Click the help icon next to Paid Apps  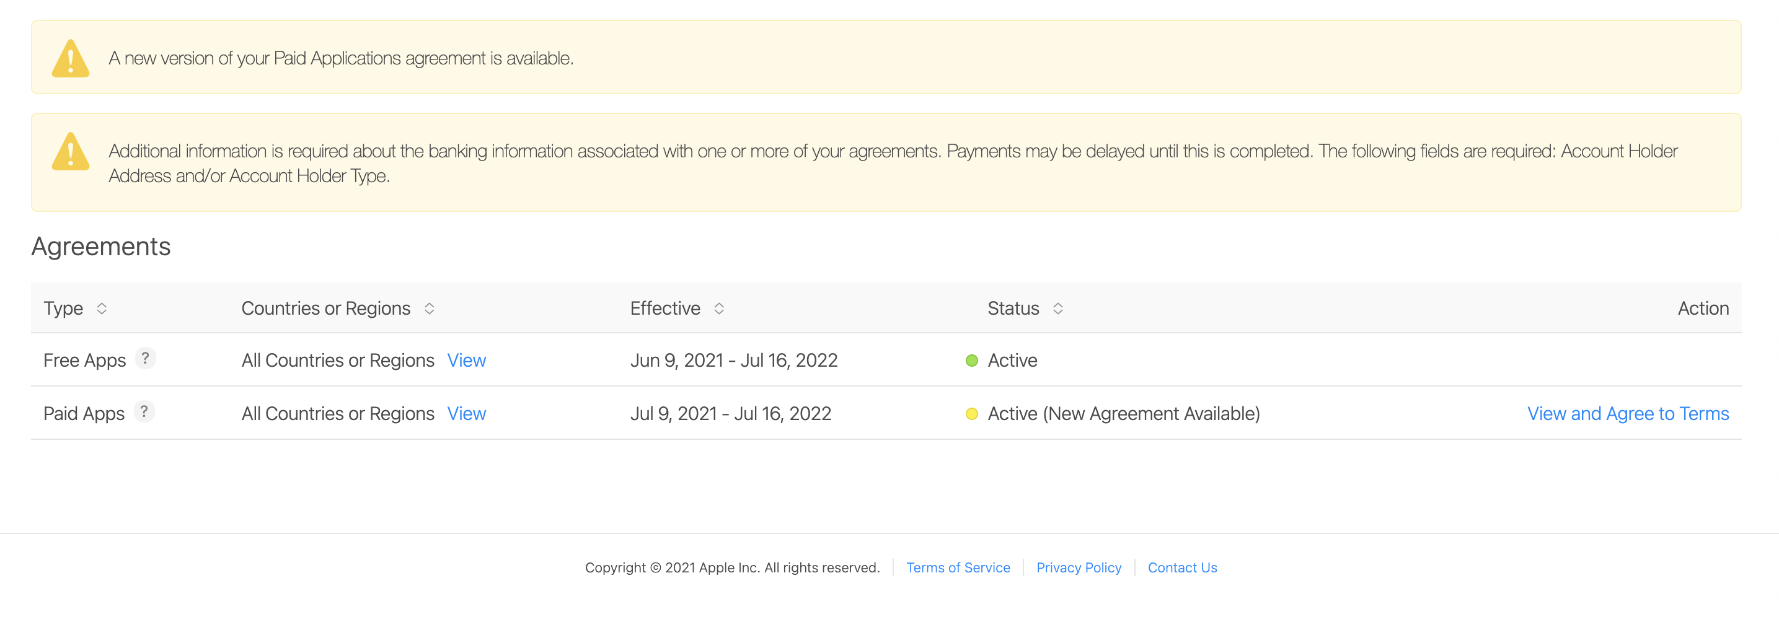click(144, 411)
